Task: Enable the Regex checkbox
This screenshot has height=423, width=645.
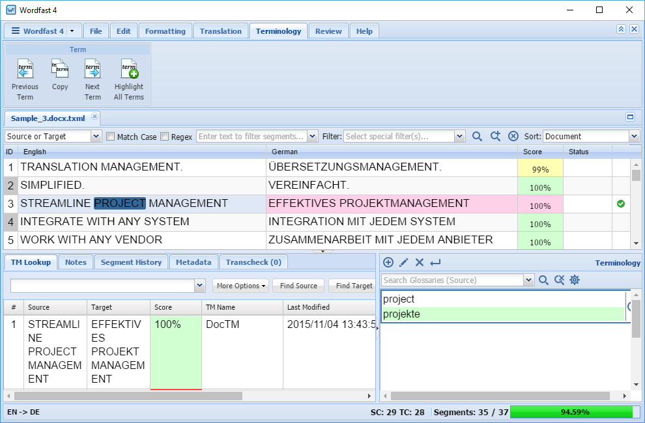Action: pyautogui.click(x=165, y=137)
